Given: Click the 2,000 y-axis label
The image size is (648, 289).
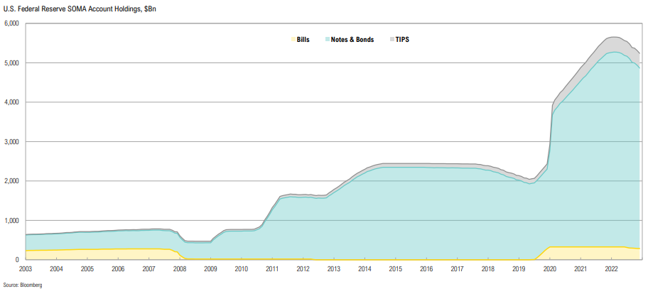Looking at the screenshot, I should tap(11, 181).
